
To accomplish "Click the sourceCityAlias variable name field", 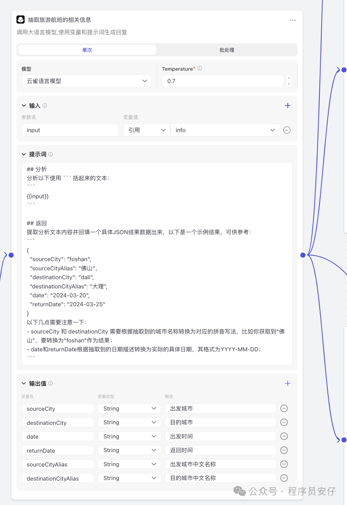I will pos(58,464).
